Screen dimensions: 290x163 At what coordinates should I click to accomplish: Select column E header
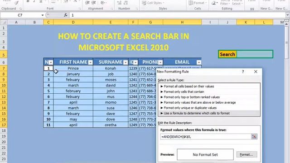(111, 22)
